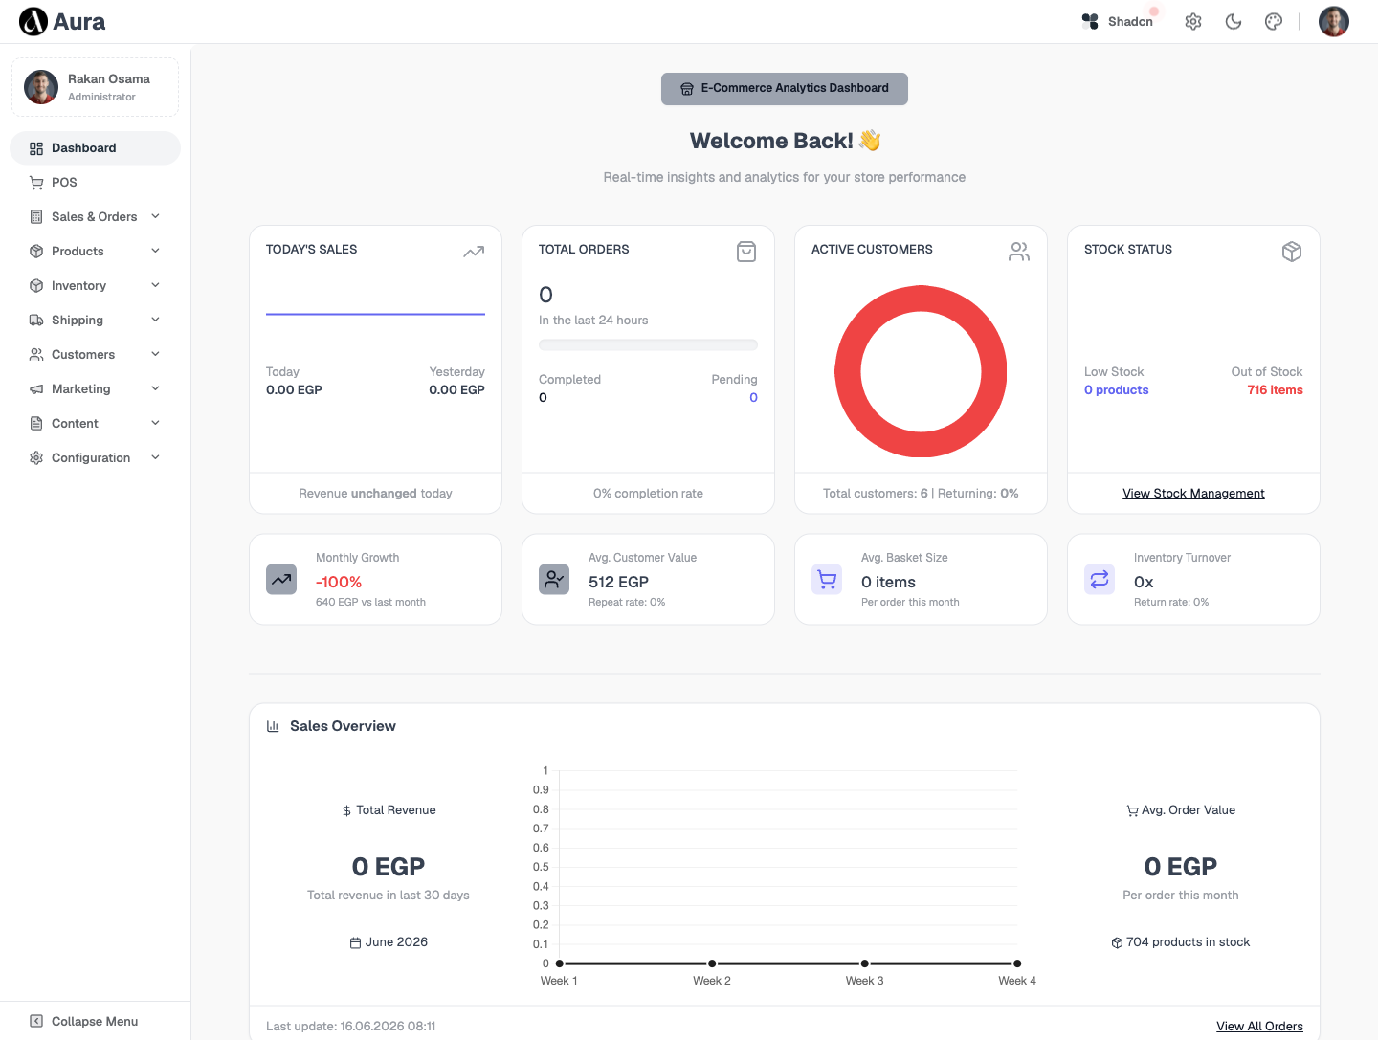Expand the Inventory chevron
Screen dimensions: 1378x1040
[155, 285]
